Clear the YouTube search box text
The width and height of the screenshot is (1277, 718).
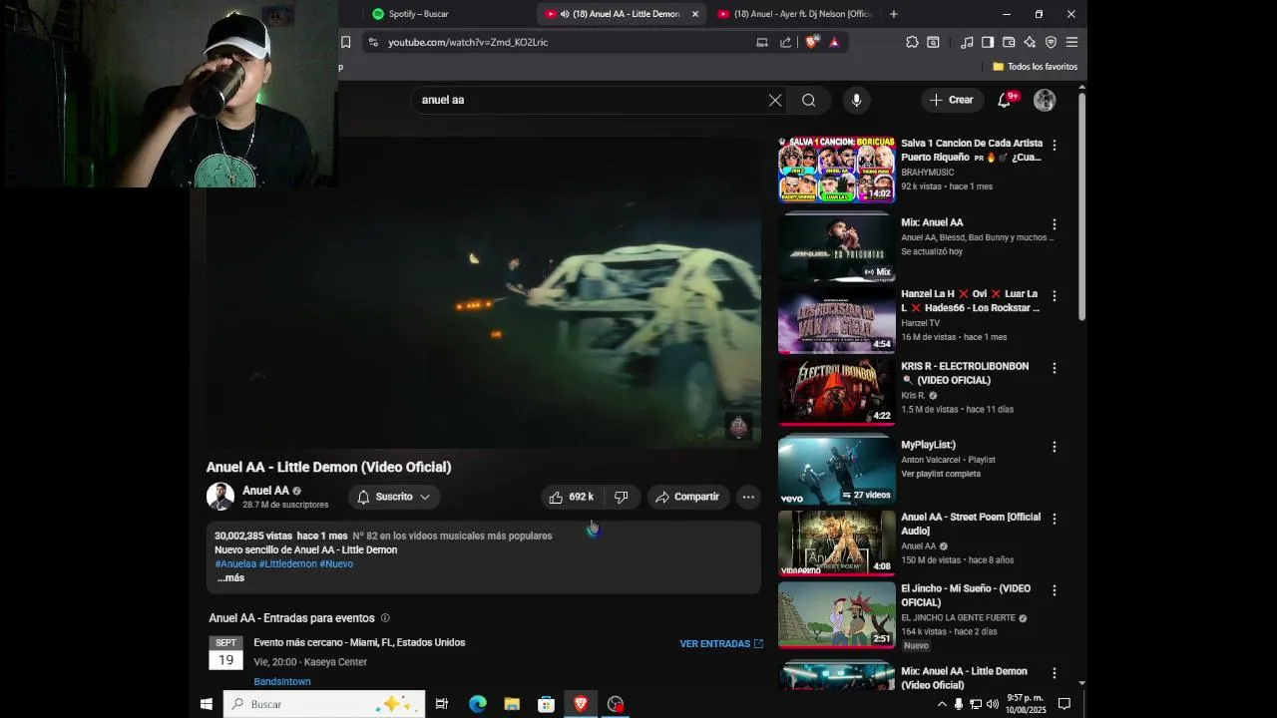pyautogui.click(x=775, y=100)
